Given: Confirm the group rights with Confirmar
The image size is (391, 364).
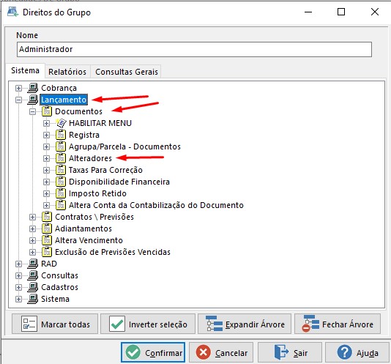Looking at the screenshot, I should (x=153, y=352).
